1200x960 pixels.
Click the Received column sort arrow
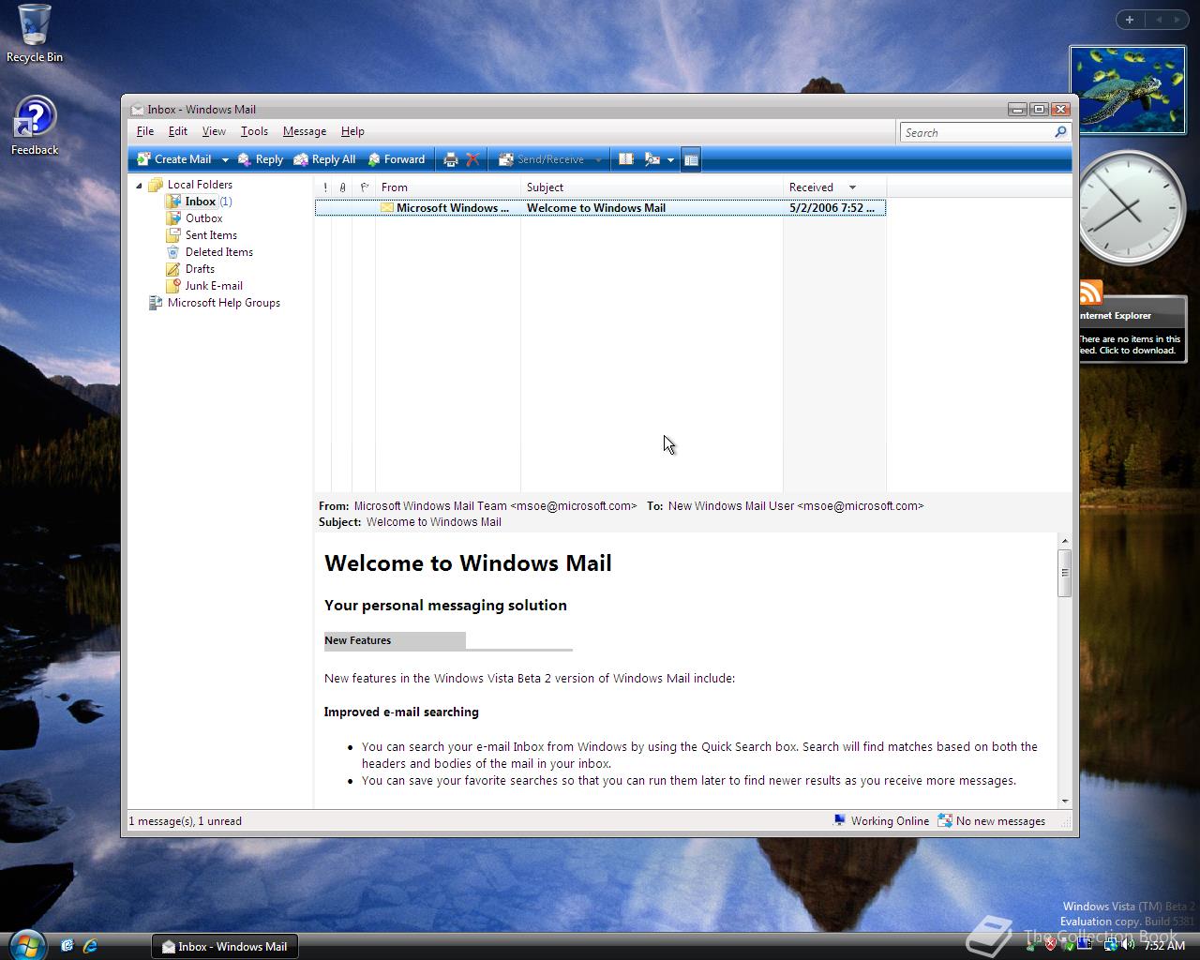click(852, 187)
